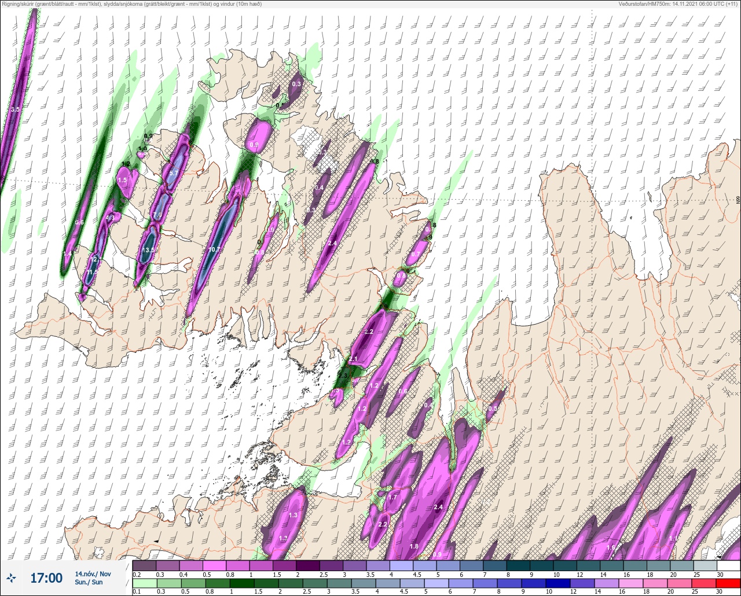
Task: Select the 2.1 precipitation value on map
Action: click(x=354, y=360)
